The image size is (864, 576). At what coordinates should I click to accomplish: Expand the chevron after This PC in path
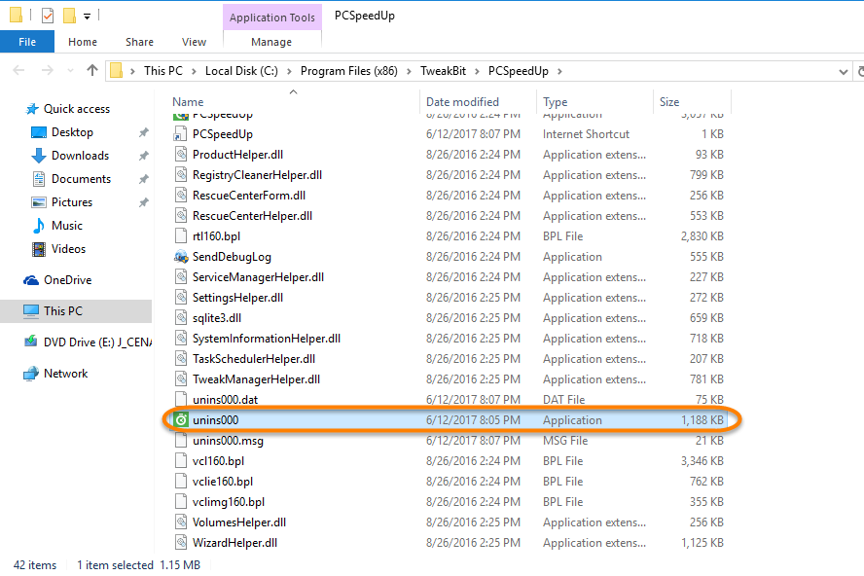[194, 71]
